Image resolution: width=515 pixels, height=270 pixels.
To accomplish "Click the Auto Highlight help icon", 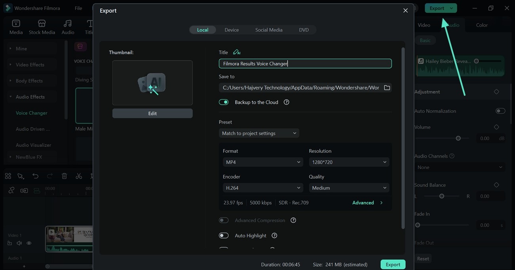I will click(274, 236).
